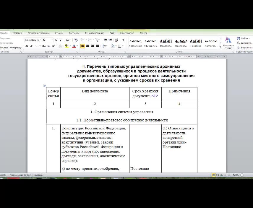Switch to full screen reading view
The image size is (253, 208).
(x=217, y=175)
